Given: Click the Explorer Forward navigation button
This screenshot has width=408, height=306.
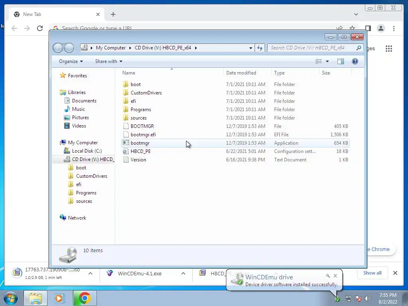Looking at the screenshot, I should click(69, 48).
